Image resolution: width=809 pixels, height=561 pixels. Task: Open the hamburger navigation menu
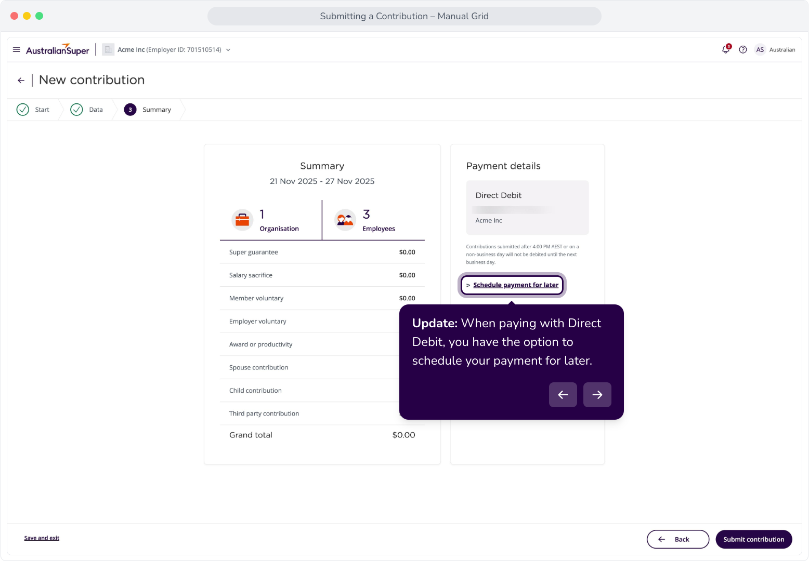pos(16,50)
